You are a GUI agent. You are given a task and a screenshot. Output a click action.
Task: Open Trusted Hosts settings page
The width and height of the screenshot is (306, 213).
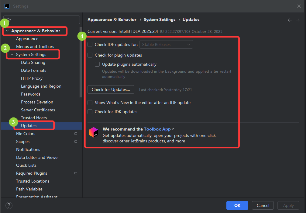coord(34,118)
